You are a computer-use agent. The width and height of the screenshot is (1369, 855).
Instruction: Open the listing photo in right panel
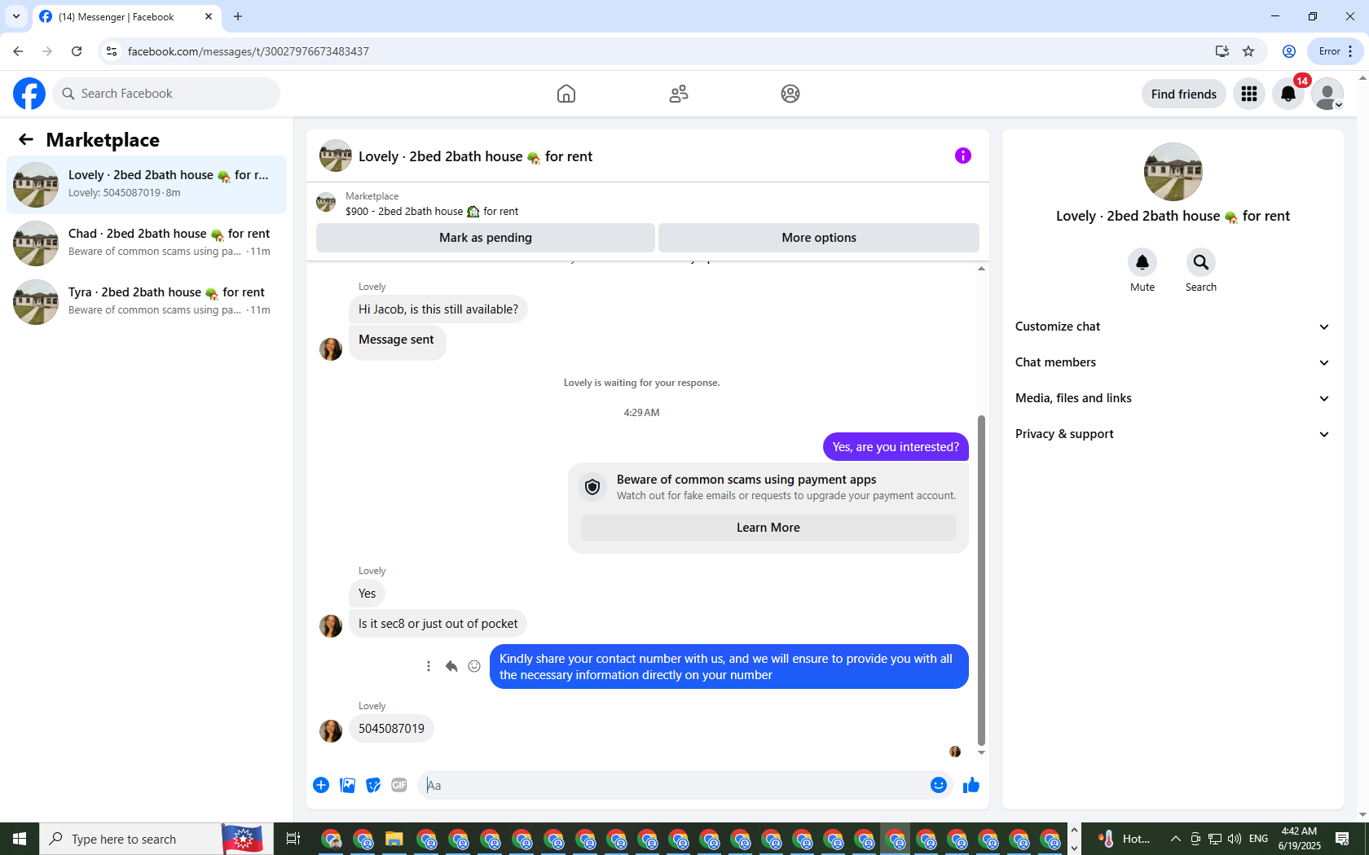[1173, 172]
